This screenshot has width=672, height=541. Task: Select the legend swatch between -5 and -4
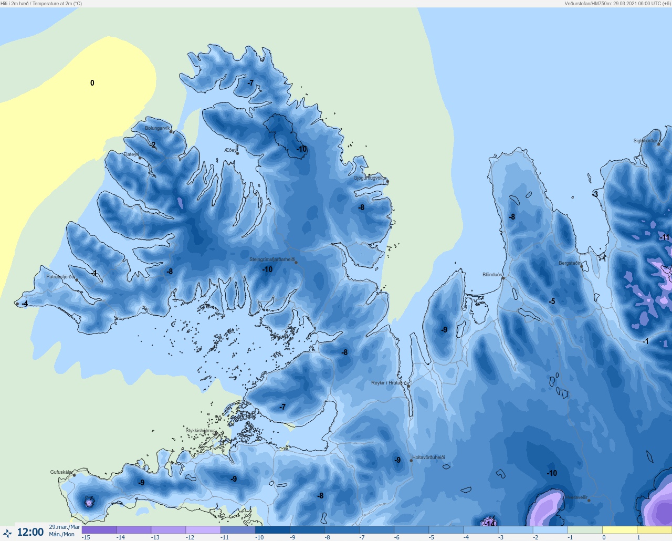point(446,530)
